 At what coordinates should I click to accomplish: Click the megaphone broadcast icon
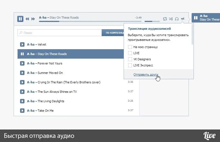pyautogui.click(x=182, y=19)
